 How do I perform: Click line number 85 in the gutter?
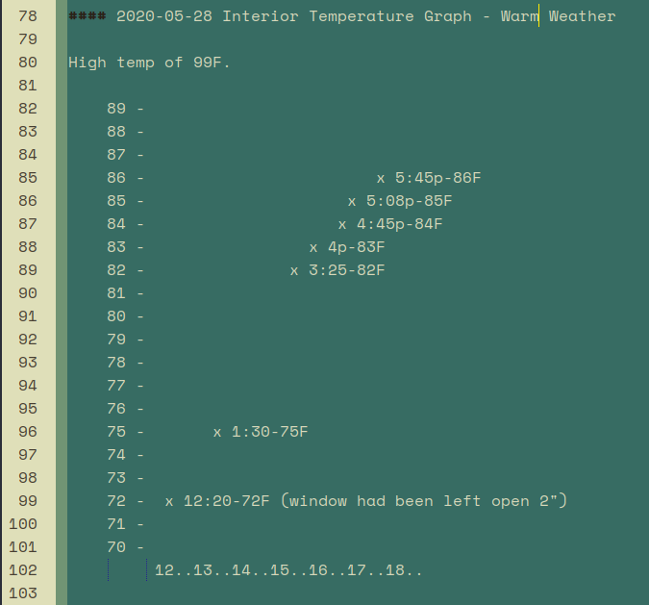pyautogui.click(x=28, y=178)
